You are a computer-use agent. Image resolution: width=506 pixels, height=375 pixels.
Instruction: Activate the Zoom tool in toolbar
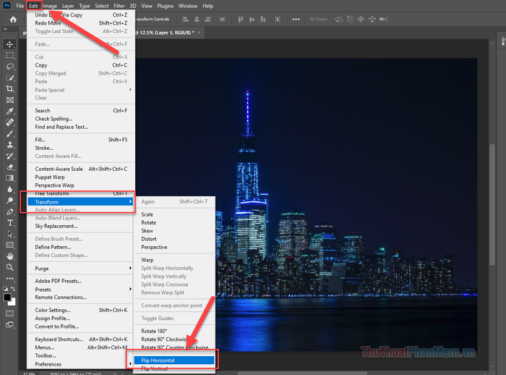(x=10, y=267)
